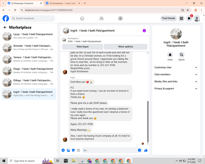Click the More options button
Image resolution: width=205 pixels, height=164 pixels.
tap(125, 47)
